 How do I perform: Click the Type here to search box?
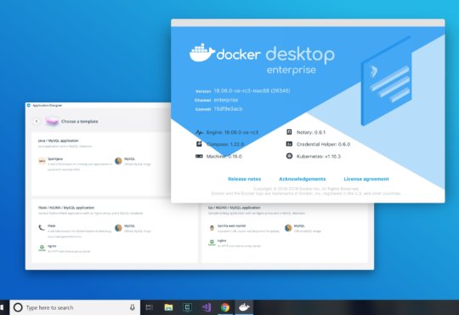75,307
